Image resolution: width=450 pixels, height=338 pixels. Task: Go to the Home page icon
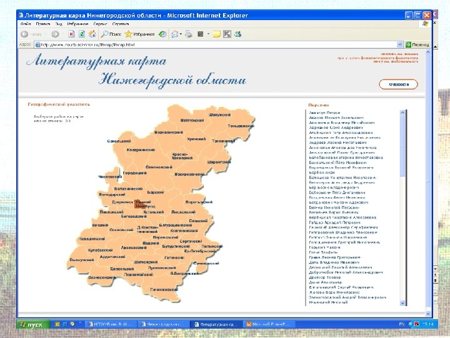pyautogui.click(x=92, y=34)
